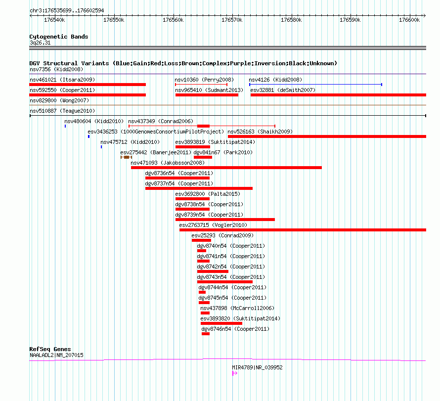
Task: Click the 176600k ruler tick label
Action: [x=409, y=20]
